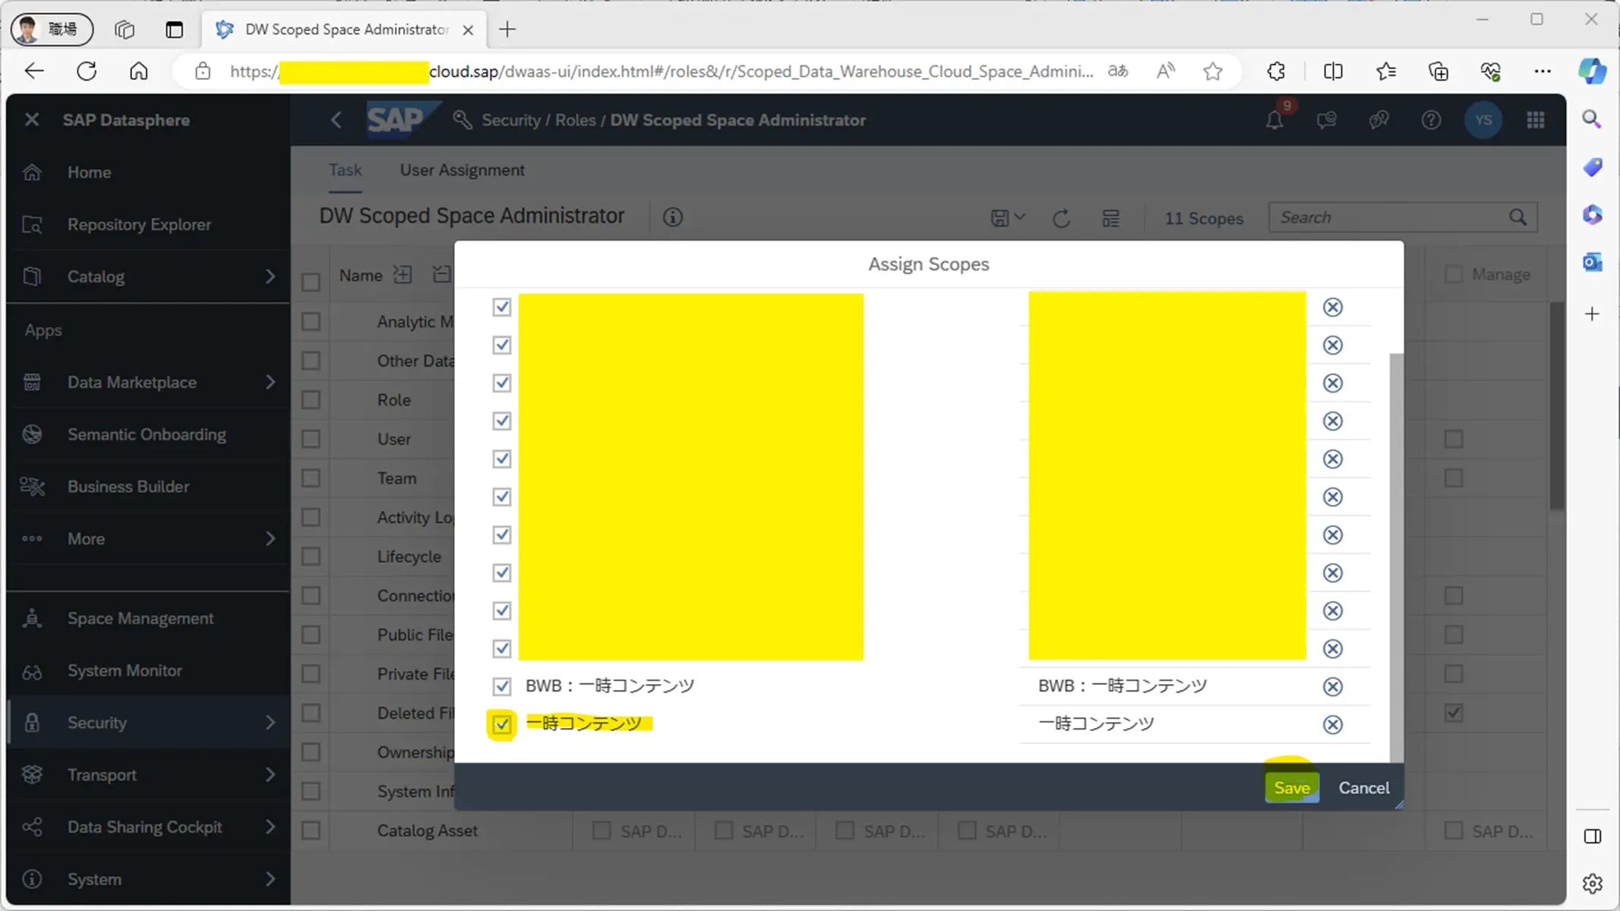Add this page to favorites
This screenshot has height=911, width=1620.
(1213, 71)
